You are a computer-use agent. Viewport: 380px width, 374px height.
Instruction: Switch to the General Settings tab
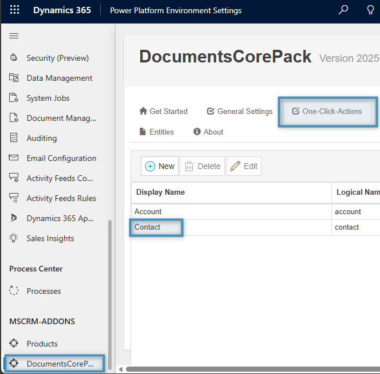239,112
